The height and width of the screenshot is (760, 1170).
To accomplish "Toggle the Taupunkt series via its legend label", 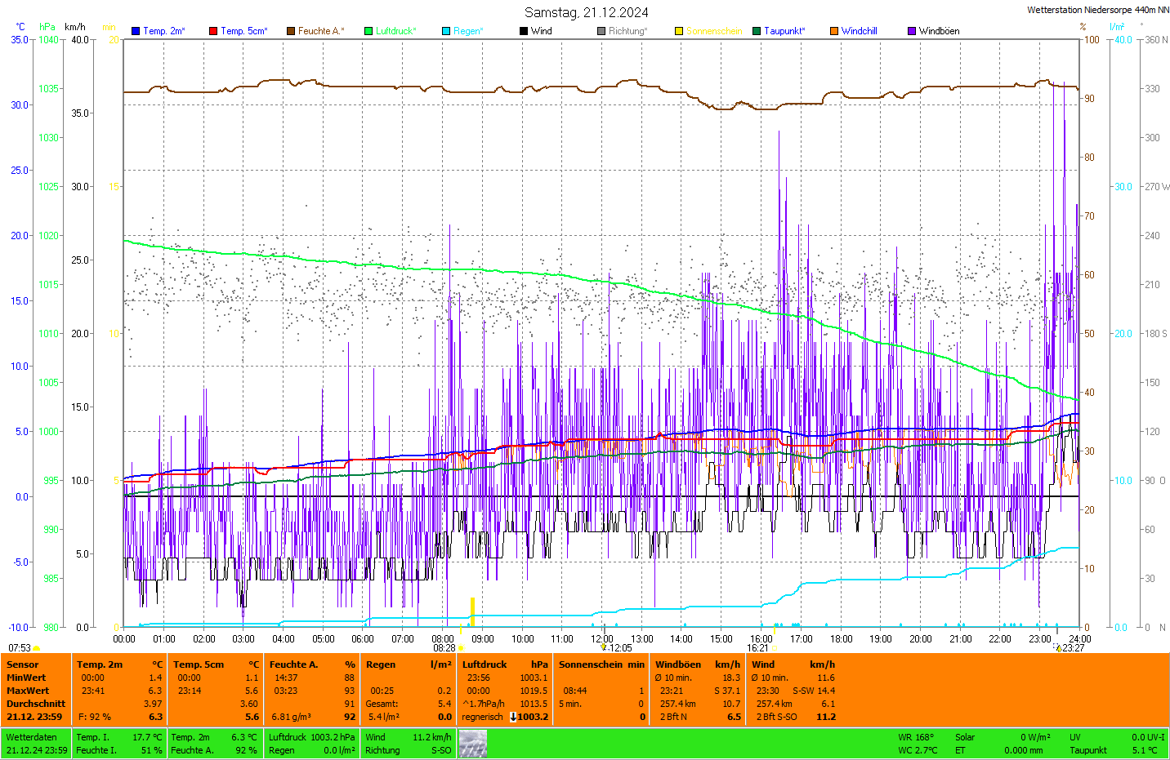I will coord(784,31).
